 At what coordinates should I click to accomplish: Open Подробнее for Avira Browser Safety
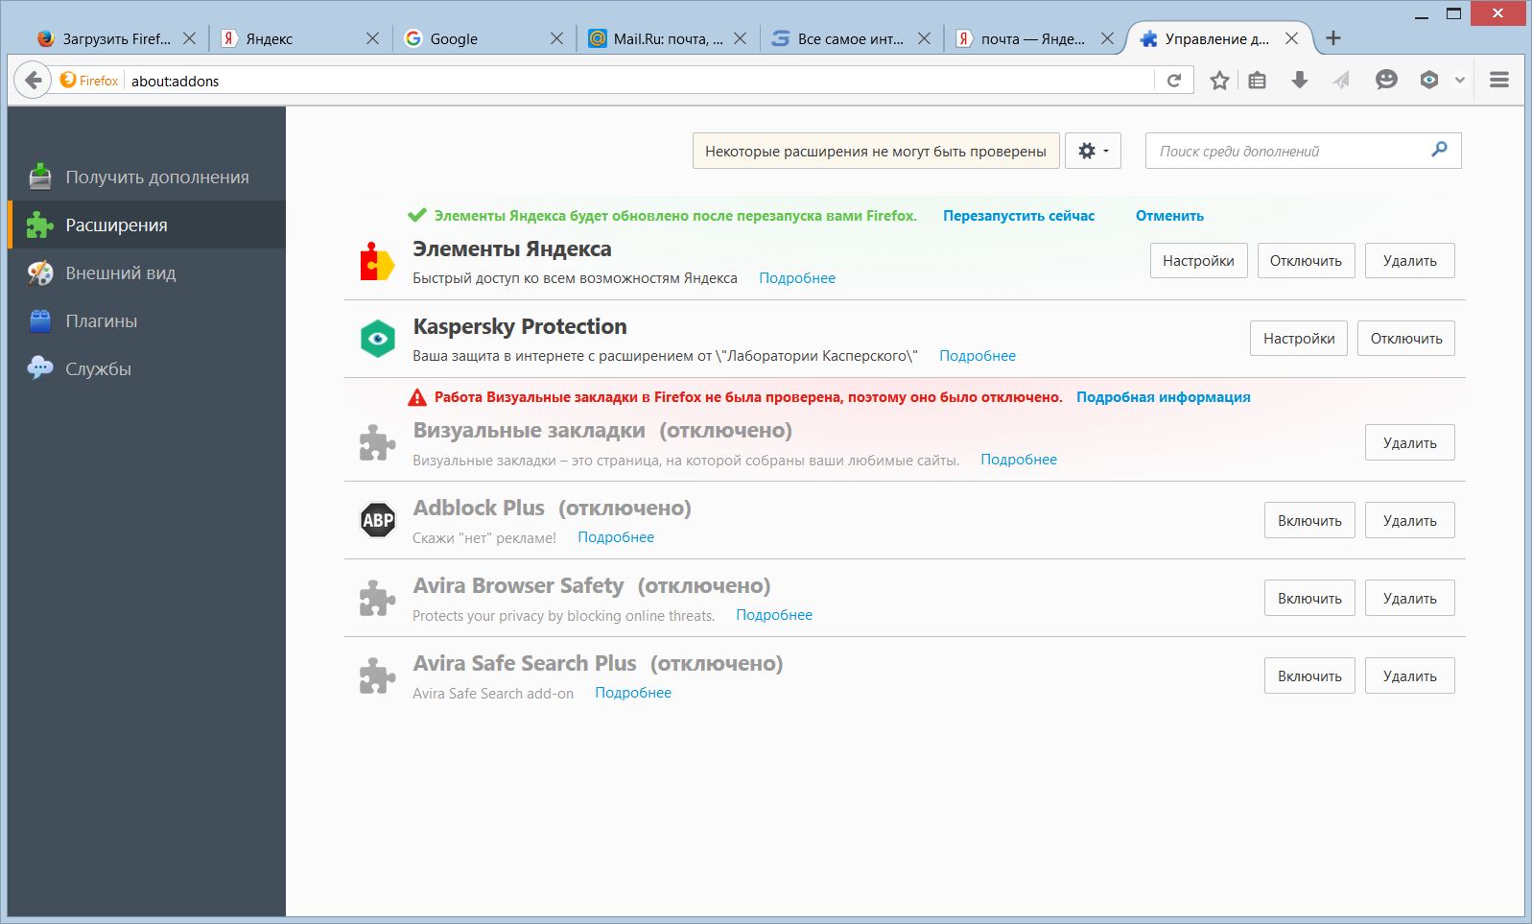(x=774, y=615)
